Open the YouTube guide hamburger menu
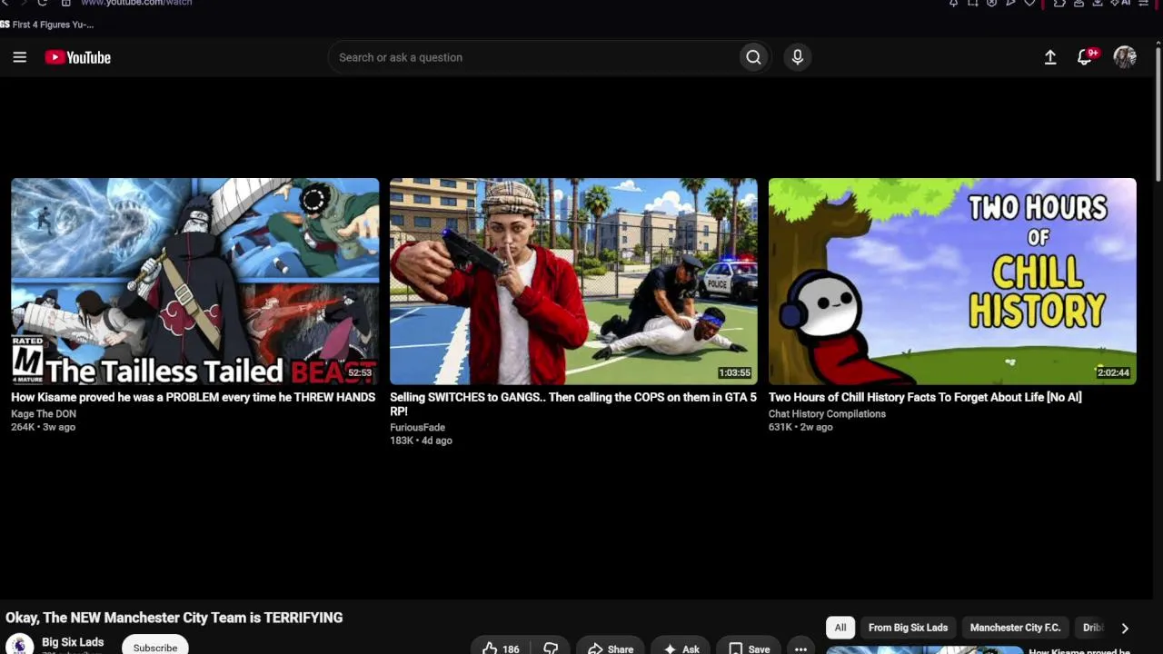 click(x=20, y=57)
